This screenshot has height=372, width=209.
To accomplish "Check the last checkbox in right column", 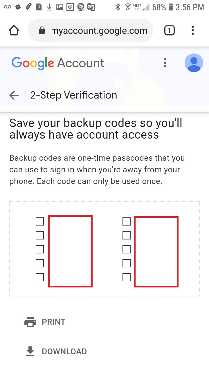I will [127, 277].
